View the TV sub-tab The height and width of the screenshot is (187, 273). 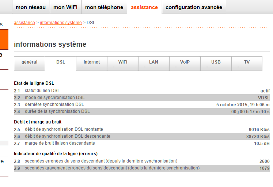247,62
